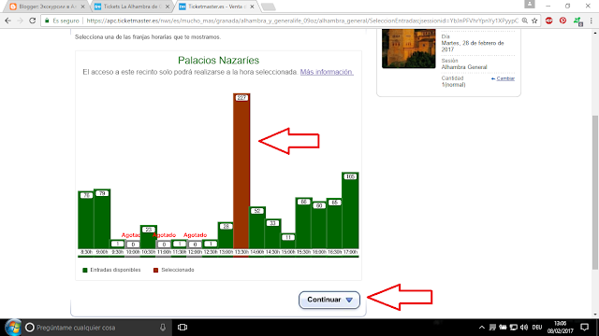Select the 17:00h time slot bar
The height and width of the screenshot is (336, 599).
(x=350, y=211)
